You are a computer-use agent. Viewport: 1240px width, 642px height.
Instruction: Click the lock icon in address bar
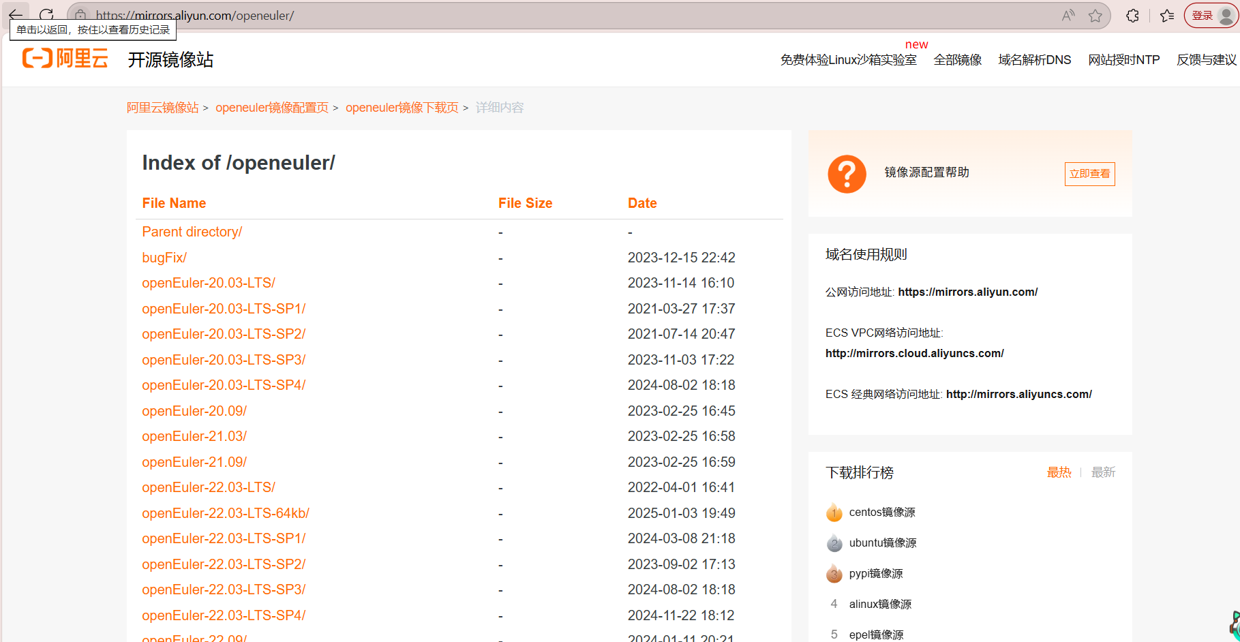(80, 15)
